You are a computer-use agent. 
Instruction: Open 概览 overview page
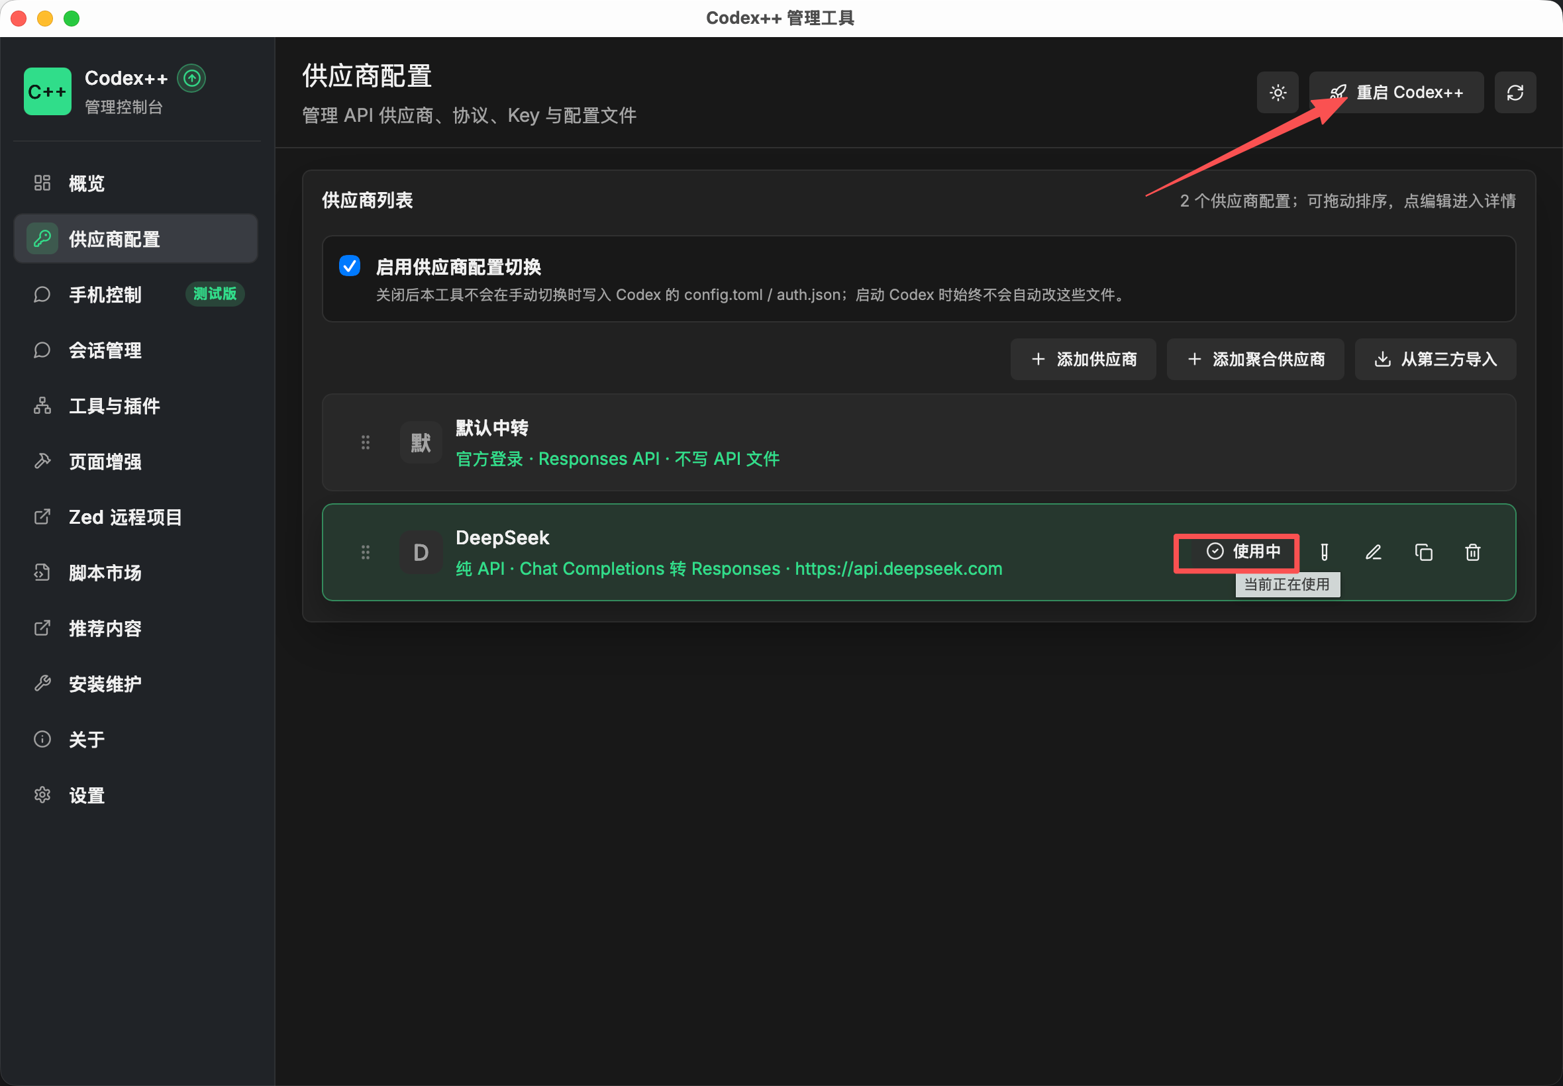pos(135,183)
